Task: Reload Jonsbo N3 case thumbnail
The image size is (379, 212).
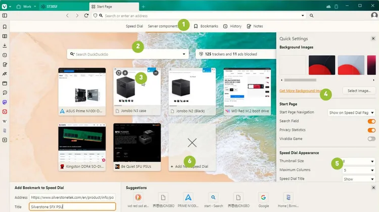Action: (x=119, y=73)
